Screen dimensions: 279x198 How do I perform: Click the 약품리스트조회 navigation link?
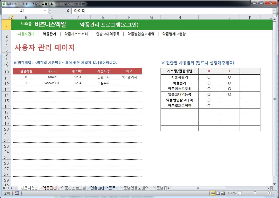click(x=76, y=34)
